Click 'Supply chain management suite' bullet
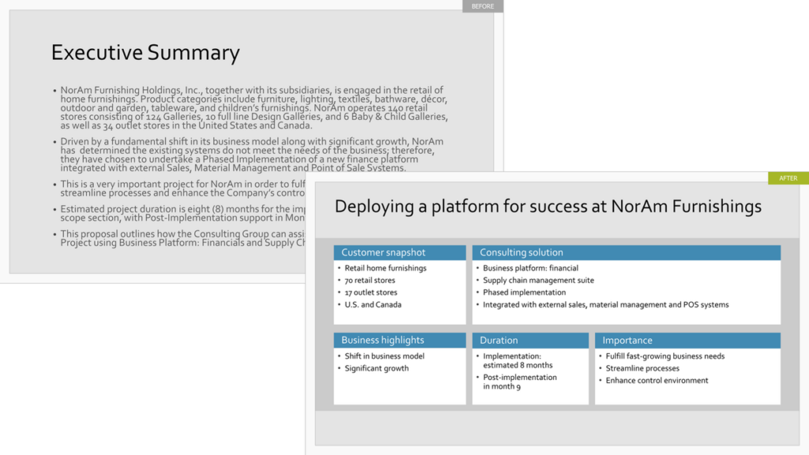 click(x=538, y=280)
